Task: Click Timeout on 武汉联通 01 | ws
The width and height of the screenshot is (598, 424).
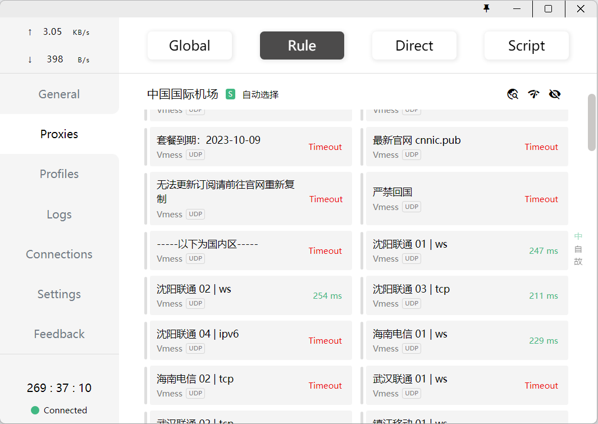Action: point(541,386)
